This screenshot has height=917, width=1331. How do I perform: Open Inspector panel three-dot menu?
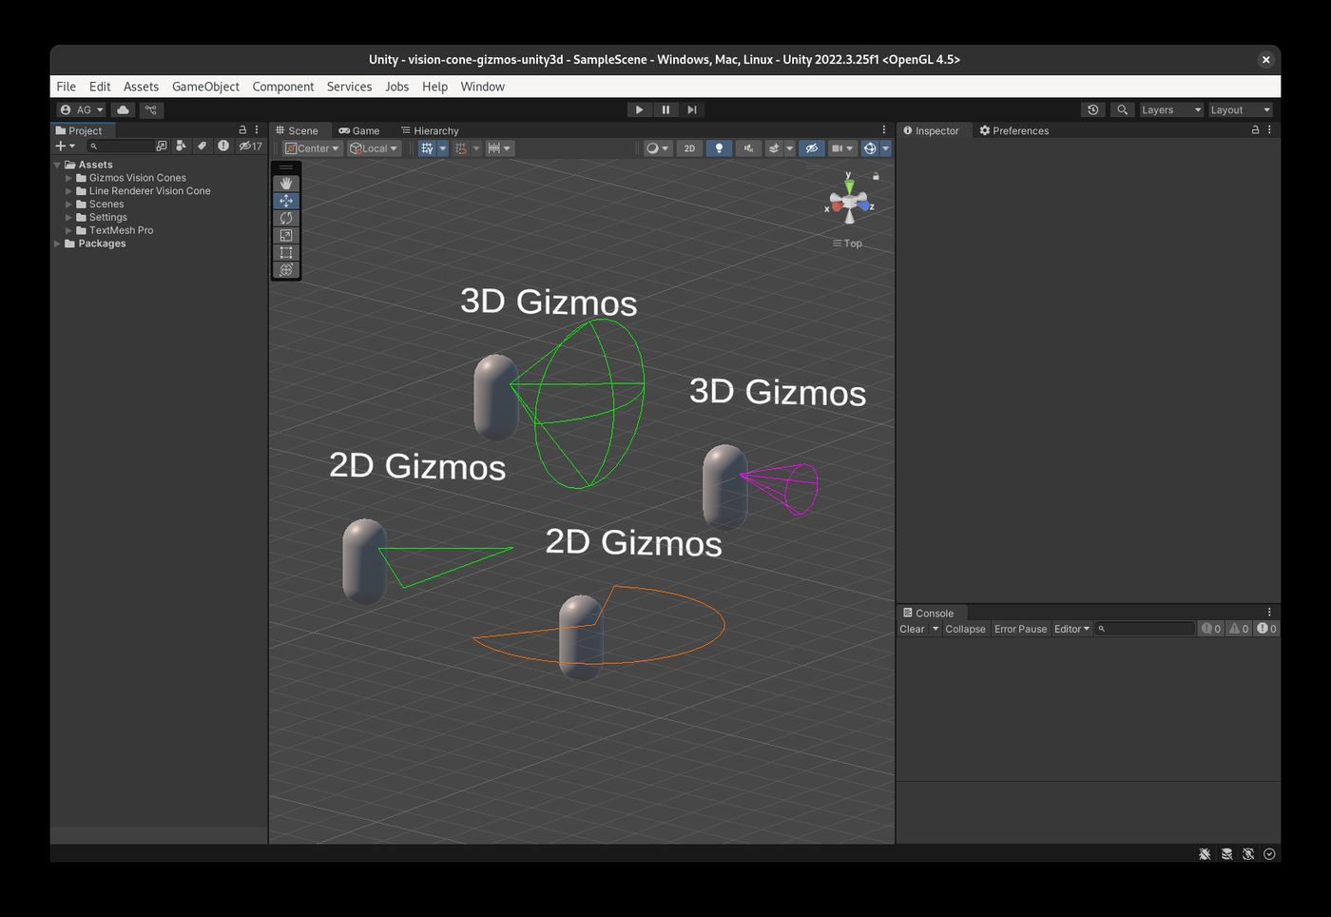(1269, 130)
